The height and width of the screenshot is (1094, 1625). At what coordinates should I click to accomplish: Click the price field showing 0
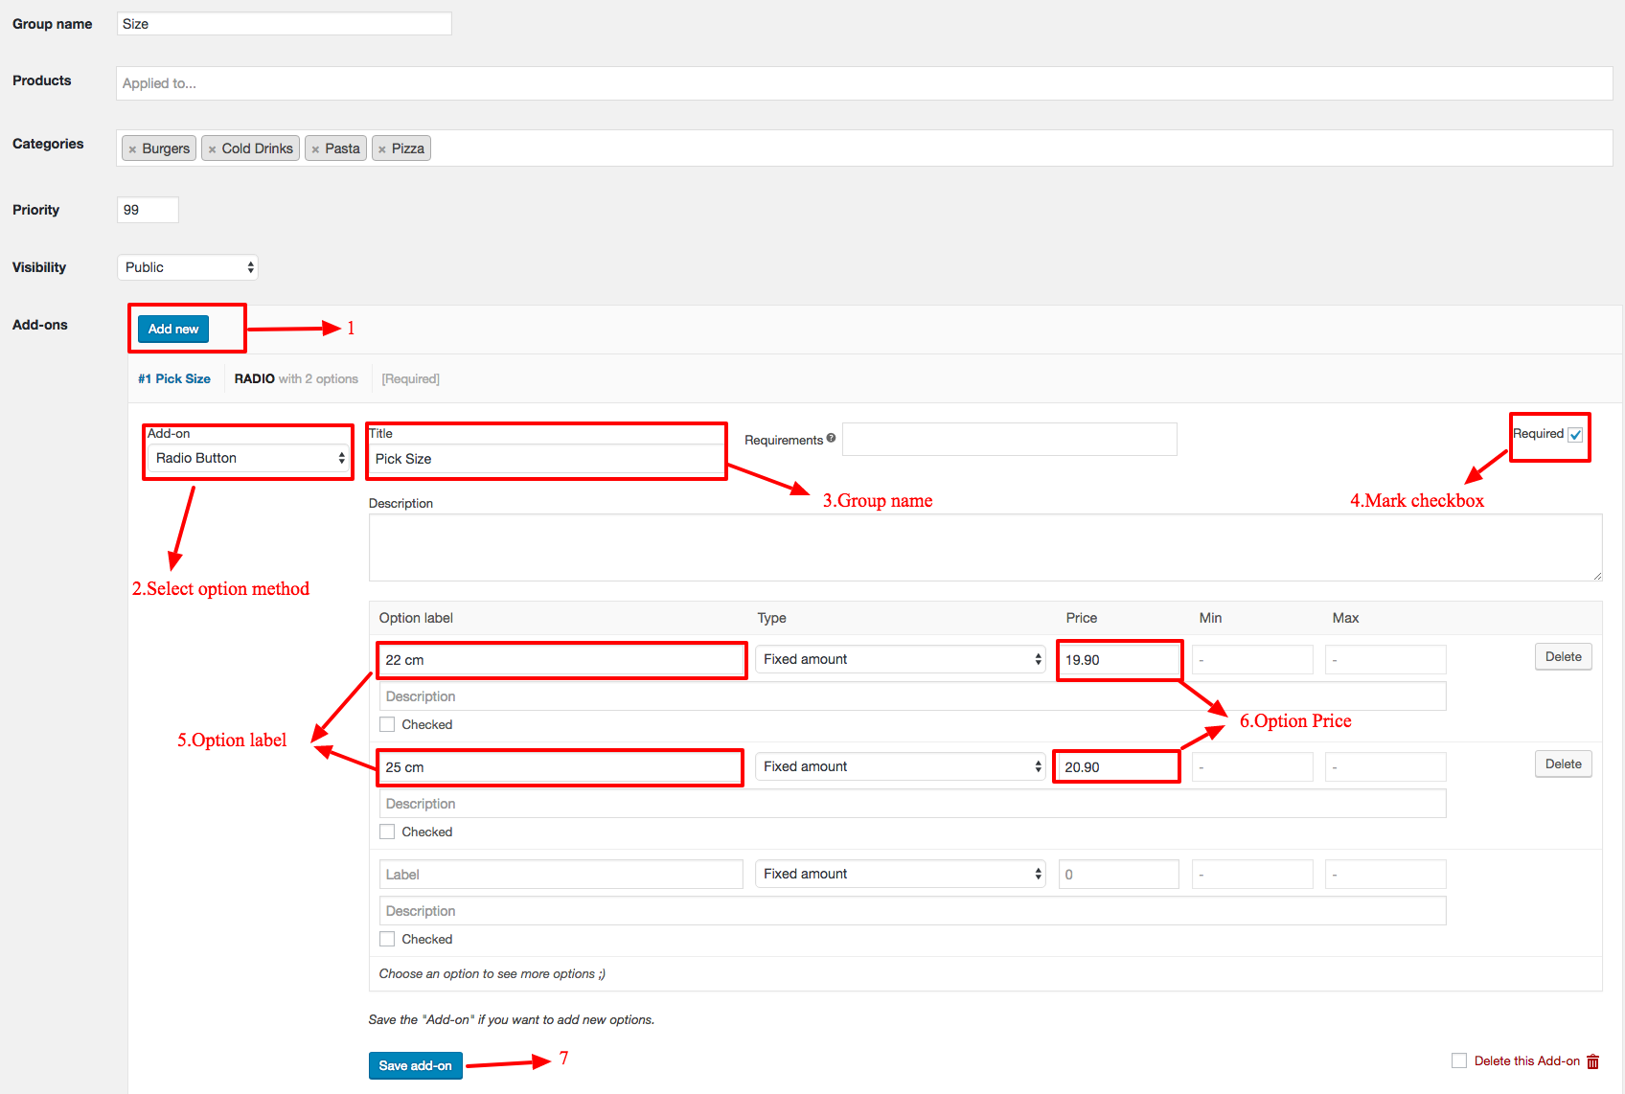coord(1119,874)
